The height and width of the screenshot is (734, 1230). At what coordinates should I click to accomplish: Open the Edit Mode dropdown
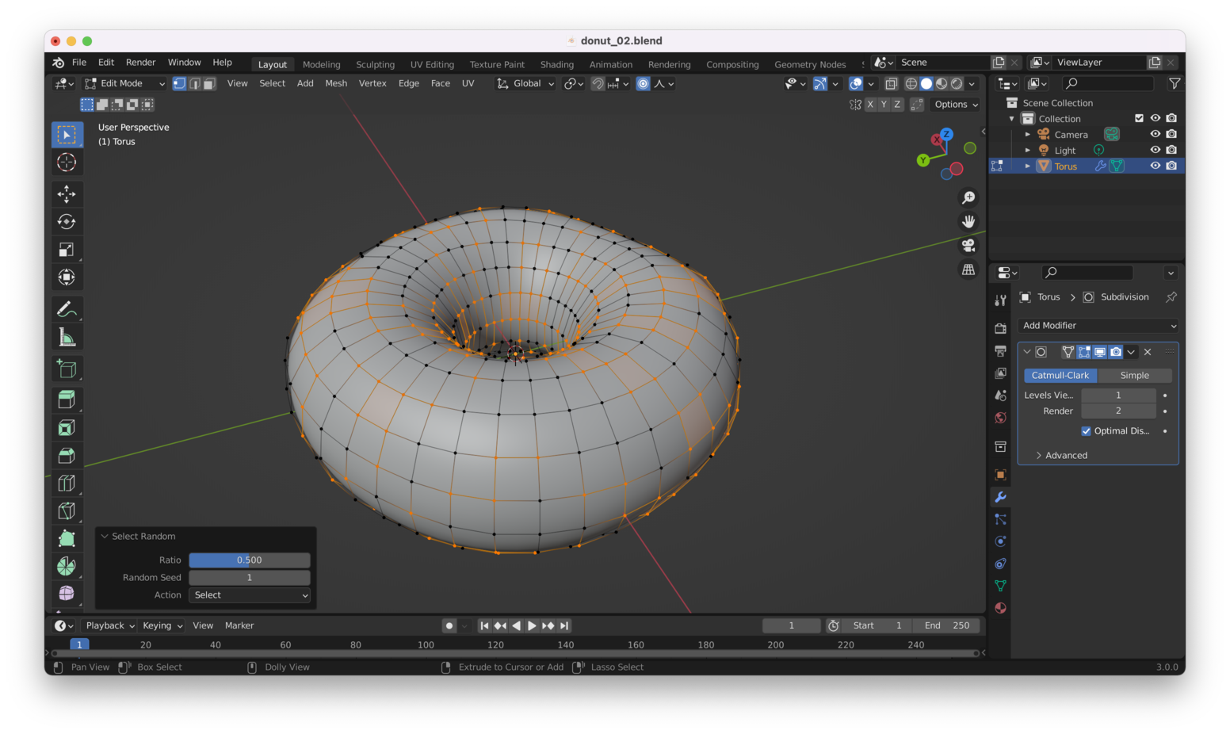point(124,83)
